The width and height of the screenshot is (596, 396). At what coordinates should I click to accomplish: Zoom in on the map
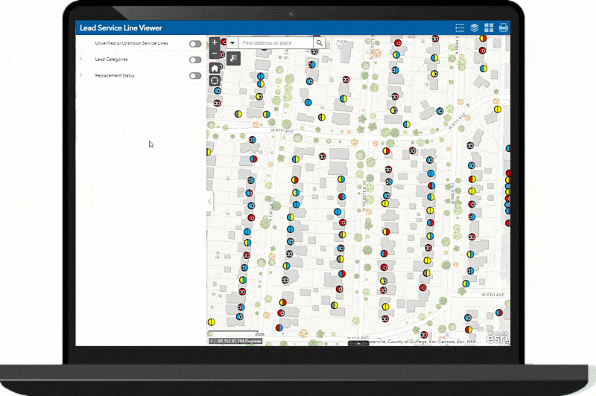click(x=215, y=42)
